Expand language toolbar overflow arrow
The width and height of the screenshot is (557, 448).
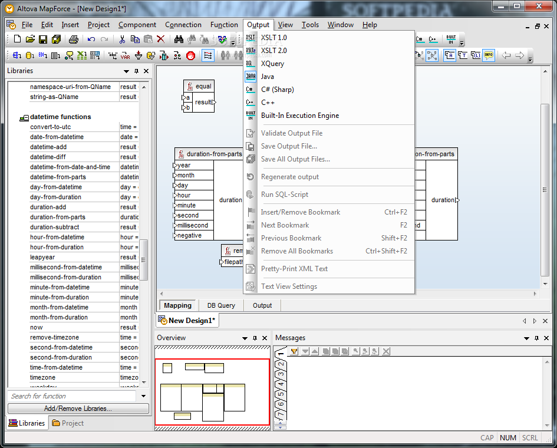[x=462, y=43]
